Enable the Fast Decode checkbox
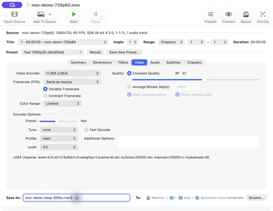The image size is (273, 211). click(x=86, y=130)
